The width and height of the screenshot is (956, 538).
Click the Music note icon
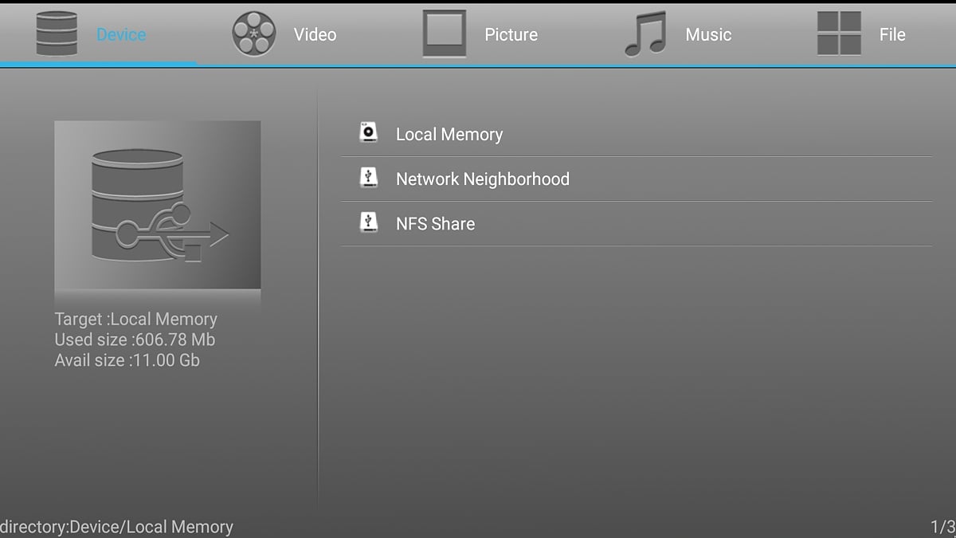pyautogui.click(x=645, y=35)
